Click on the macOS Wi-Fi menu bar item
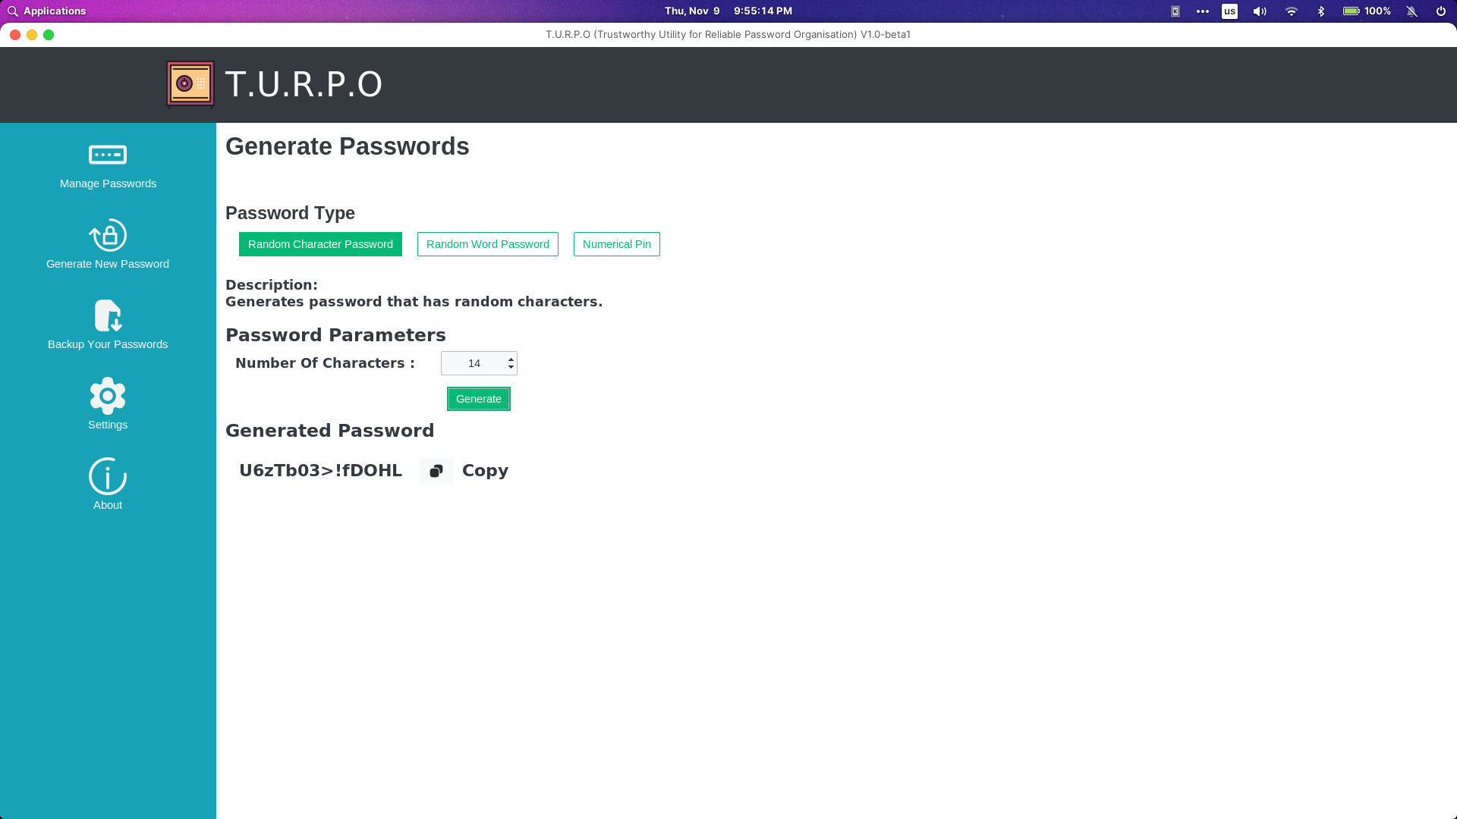The image size is (1457, 819). (x=1292, y=11)
